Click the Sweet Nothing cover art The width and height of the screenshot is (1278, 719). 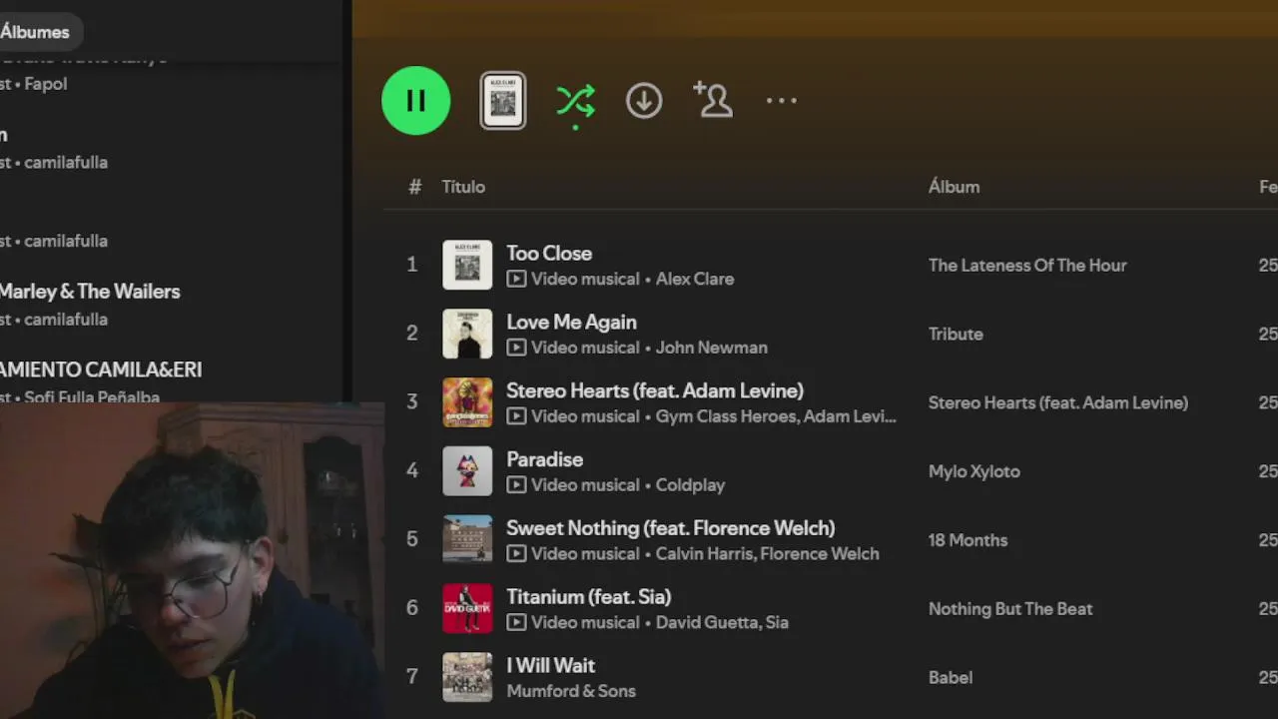pyautogui.click(x=467, y=539)
